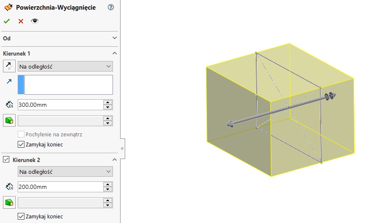Reverse direction button in Kierunek 1
Screen dimensions: 365x223
pos(9,66)
